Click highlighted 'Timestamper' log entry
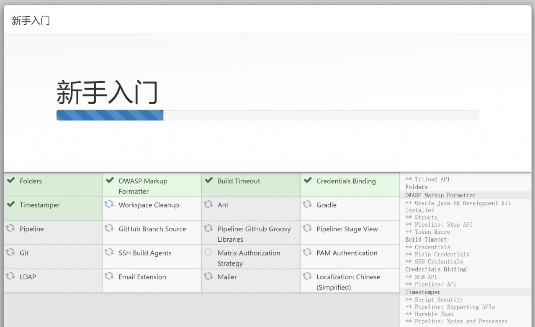Screen dimensions: 535x327 pos(423,292)
